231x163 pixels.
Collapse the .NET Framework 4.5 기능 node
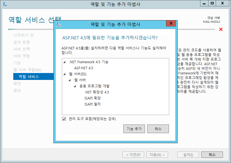point(64,62)
